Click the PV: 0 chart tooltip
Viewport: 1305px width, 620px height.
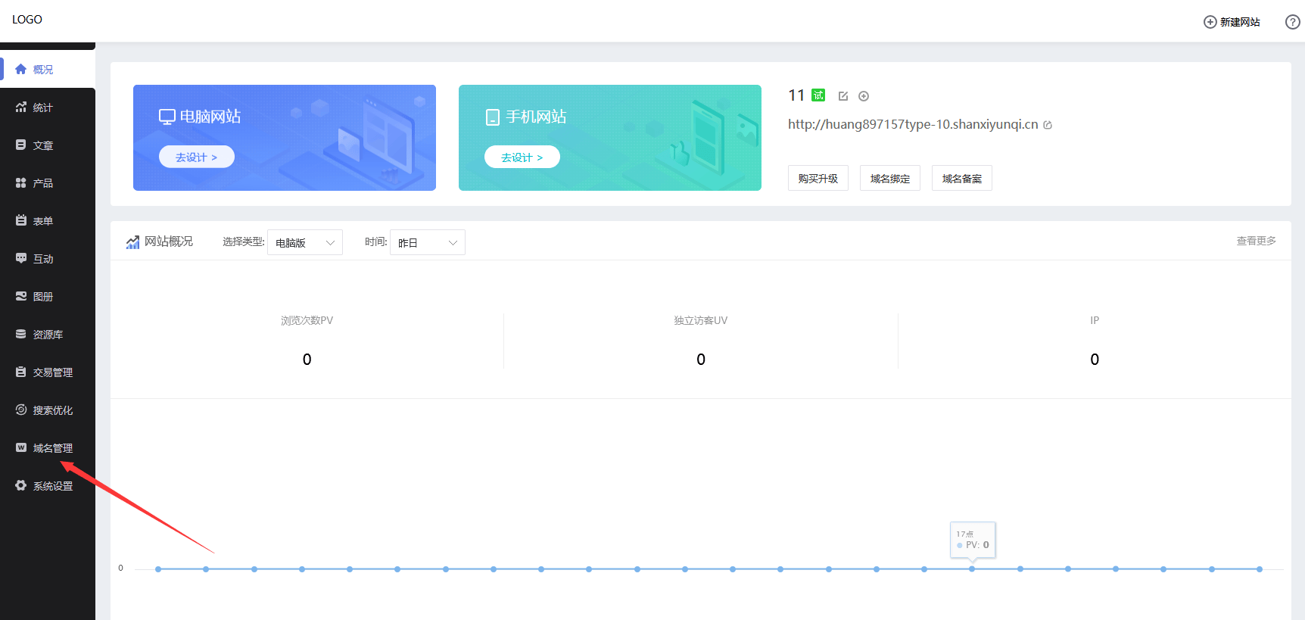pyautogui.click(x=973, y=540)
